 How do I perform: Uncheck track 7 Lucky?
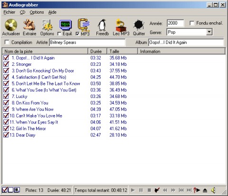(x=6, y=96)
